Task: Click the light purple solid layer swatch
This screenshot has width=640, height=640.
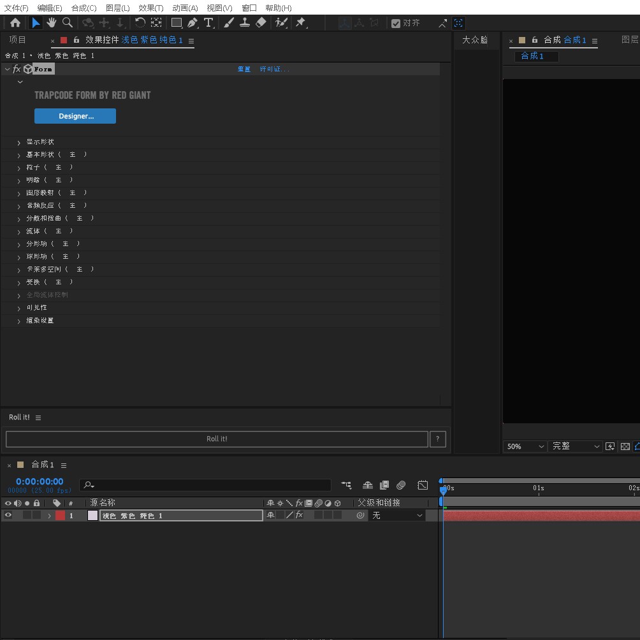Action: tap(92, 516)
